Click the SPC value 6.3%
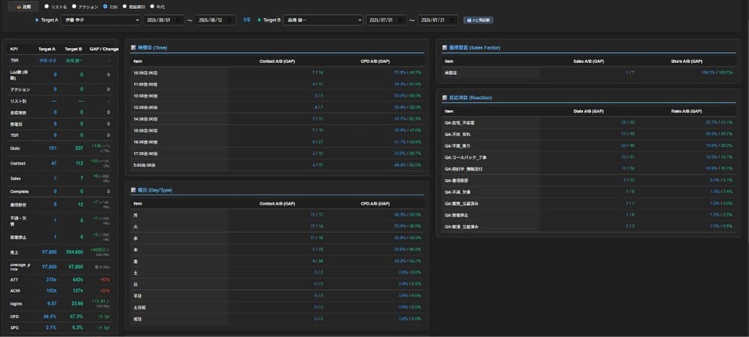 [77, 327]
